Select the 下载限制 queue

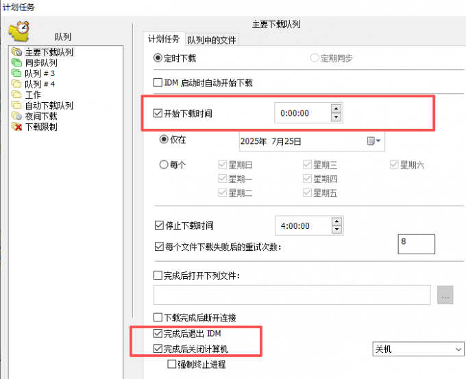coord(41,127)
